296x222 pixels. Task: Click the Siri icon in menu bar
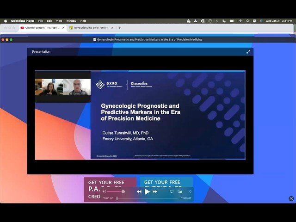pos(261,21)
